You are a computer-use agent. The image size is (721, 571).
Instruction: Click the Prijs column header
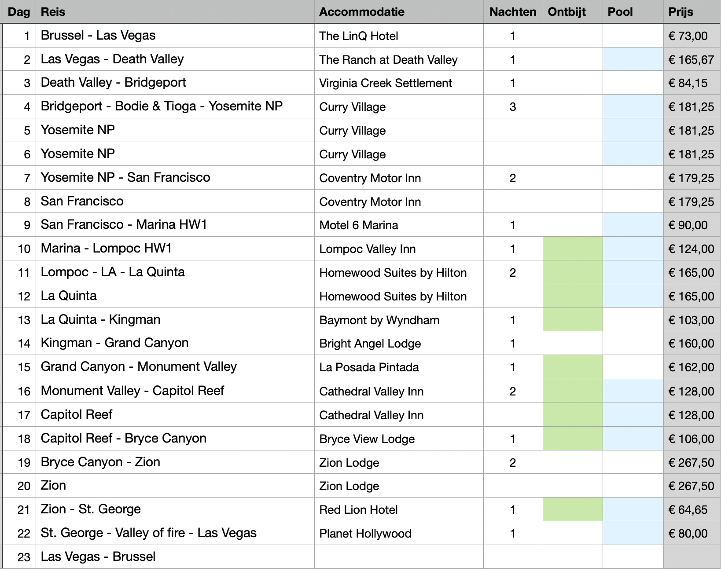click(681, 12)
